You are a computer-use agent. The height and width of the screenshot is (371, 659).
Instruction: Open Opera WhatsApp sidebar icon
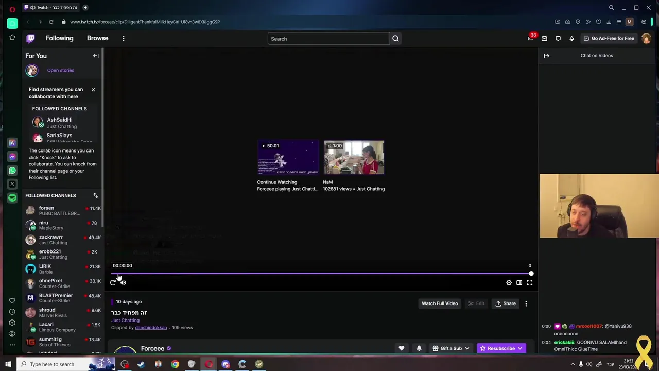point(12,170)
